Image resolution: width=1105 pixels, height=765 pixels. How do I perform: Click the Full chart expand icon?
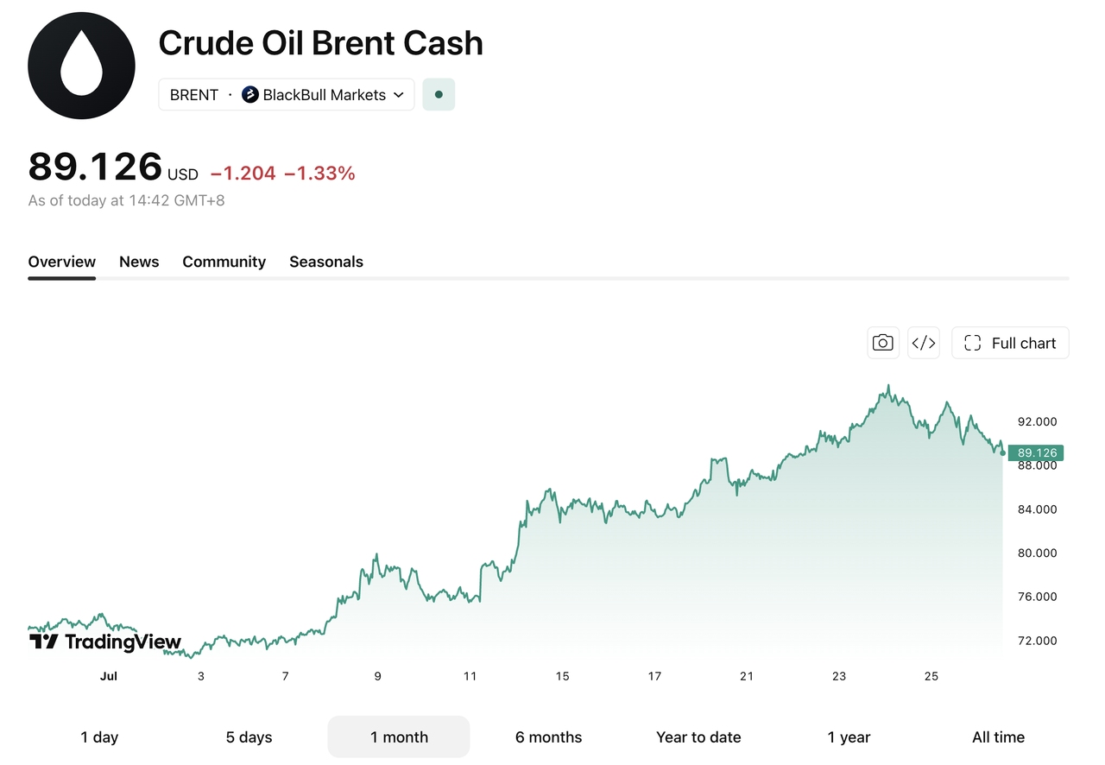tap(972, 343)
